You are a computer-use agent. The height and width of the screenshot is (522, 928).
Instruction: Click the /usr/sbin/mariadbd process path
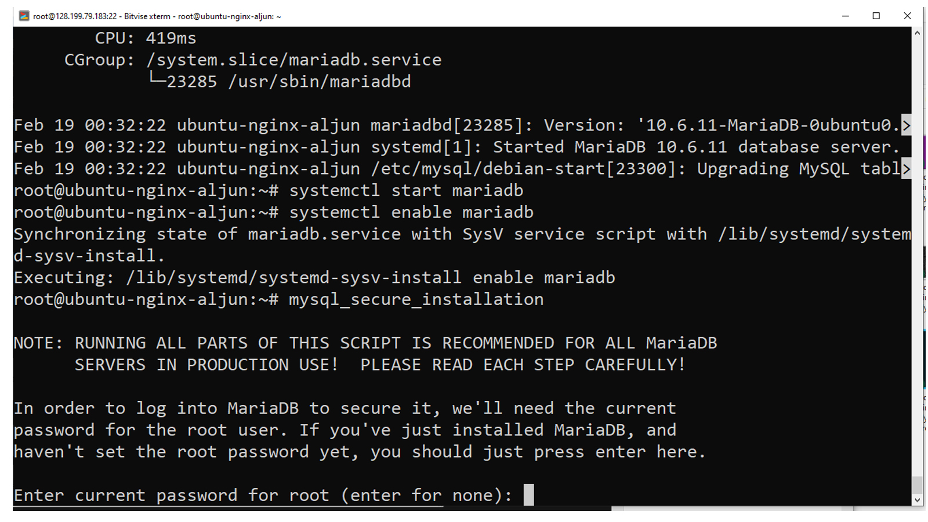[320, 82]
